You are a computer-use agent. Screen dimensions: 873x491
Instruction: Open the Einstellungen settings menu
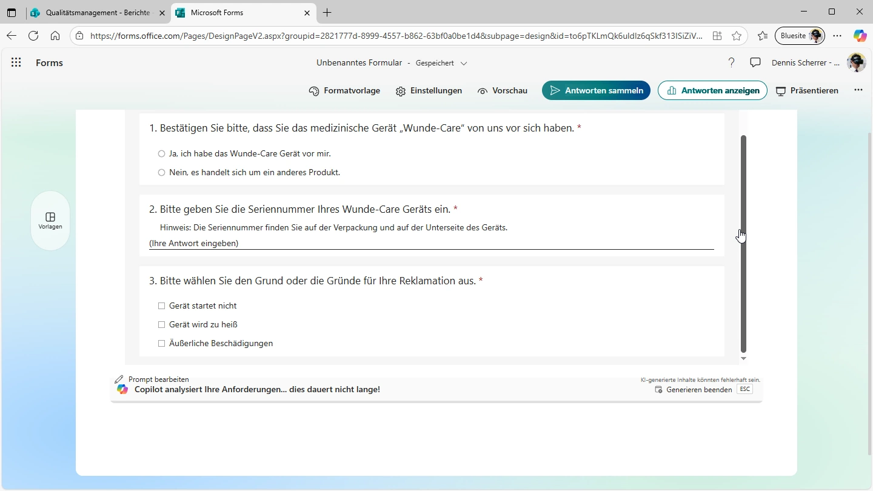pyautogui.click(x=429, y=91)
